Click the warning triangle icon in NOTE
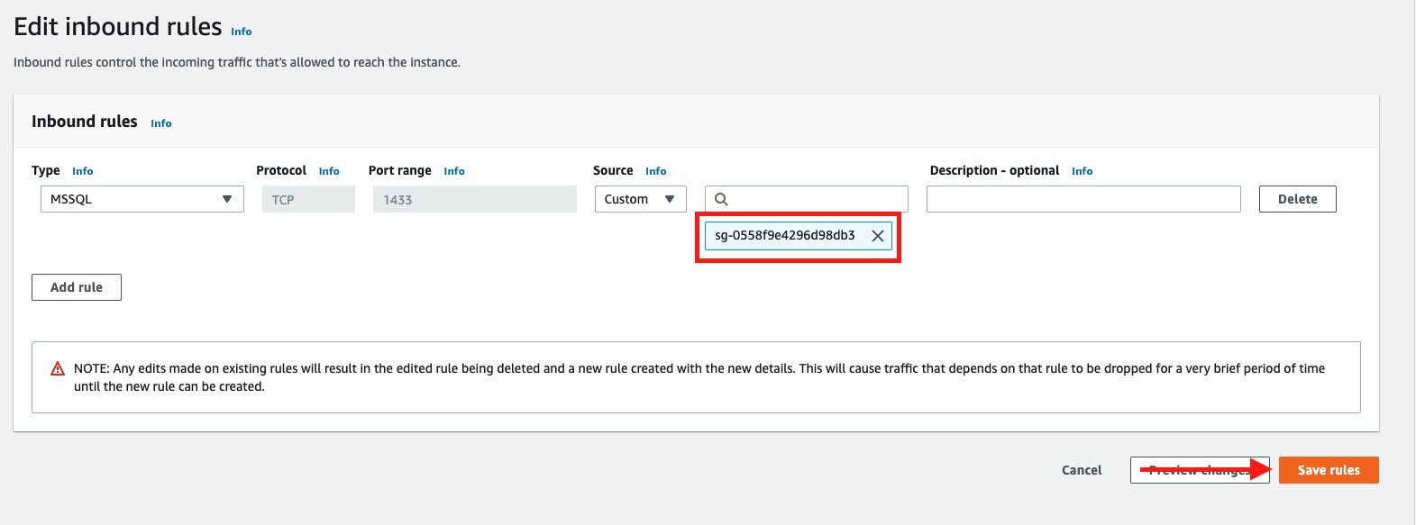This screenshot has width=1416, height=525. point(58,368)
